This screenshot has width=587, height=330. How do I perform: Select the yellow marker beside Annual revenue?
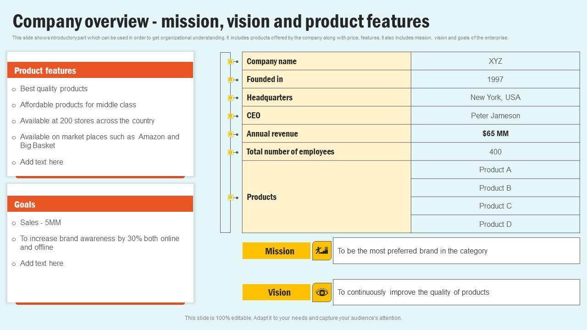(231, 134)
